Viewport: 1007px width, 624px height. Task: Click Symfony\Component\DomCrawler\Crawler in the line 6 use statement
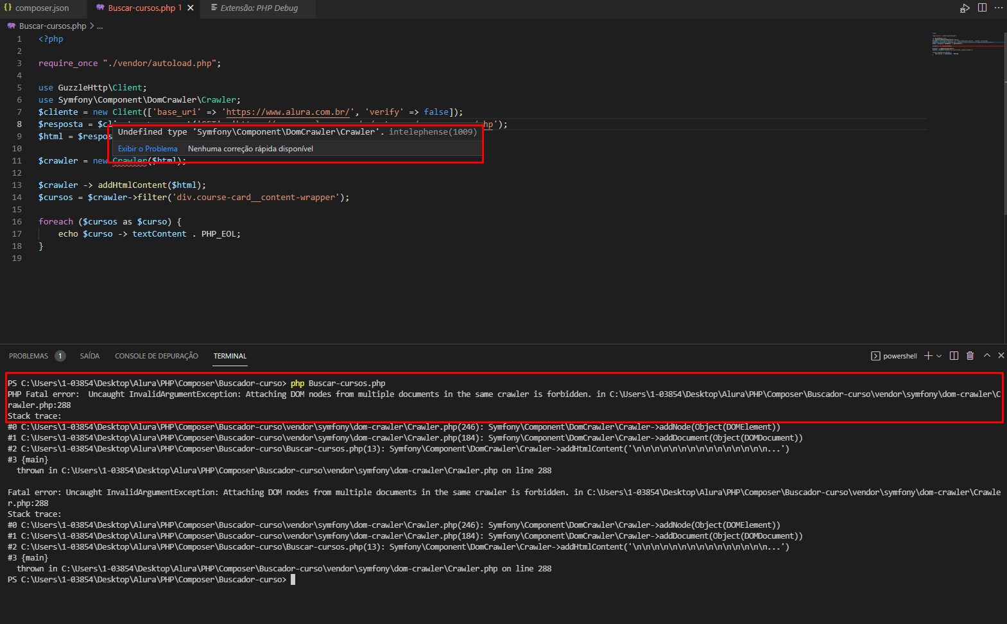147,100
